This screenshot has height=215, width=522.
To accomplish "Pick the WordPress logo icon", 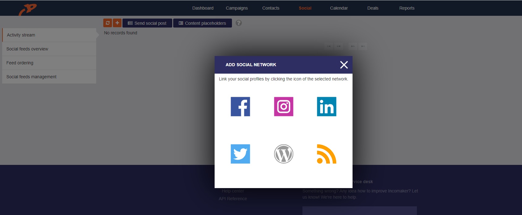I will pos(284,154).
